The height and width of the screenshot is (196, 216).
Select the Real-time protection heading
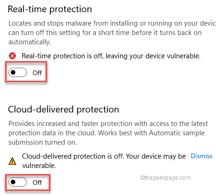pos(50,9)
